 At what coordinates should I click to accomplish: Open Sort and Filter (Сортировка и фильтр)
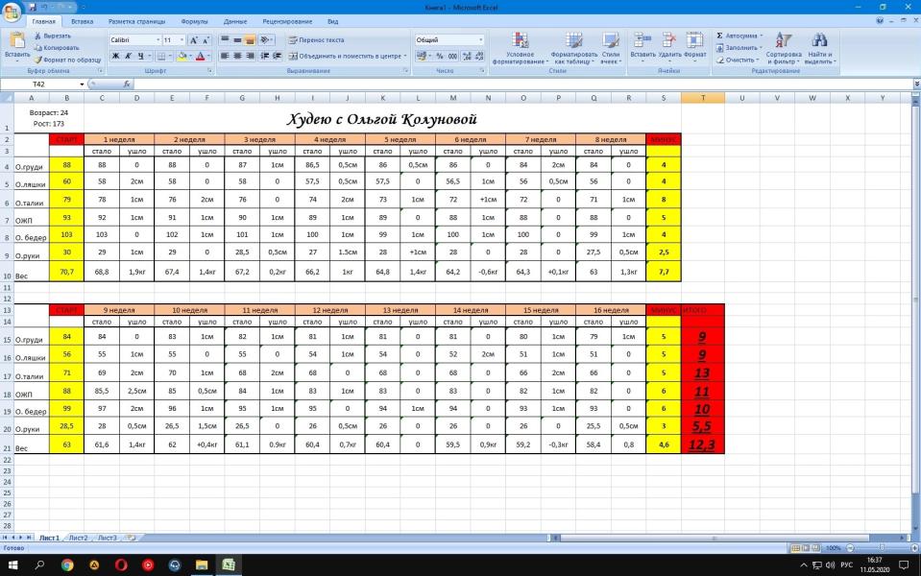(784, 46)
